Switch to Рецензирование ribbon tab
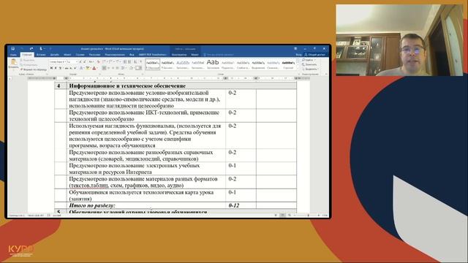Image resolution: width=468 pixels, height=263 pixels. [x=115, y=55]
